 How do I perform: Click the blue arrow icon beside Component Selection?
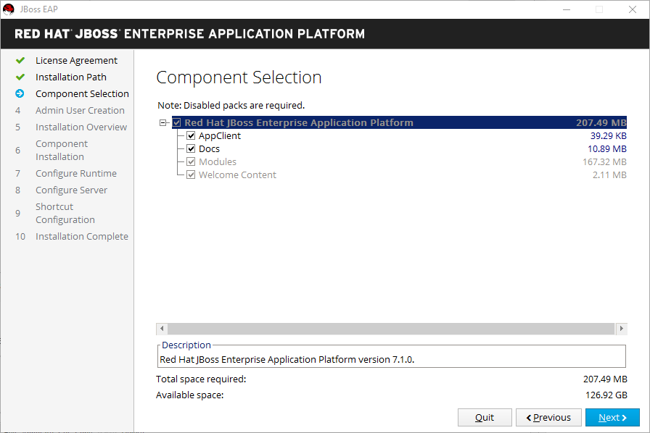[x=20, y=93]
